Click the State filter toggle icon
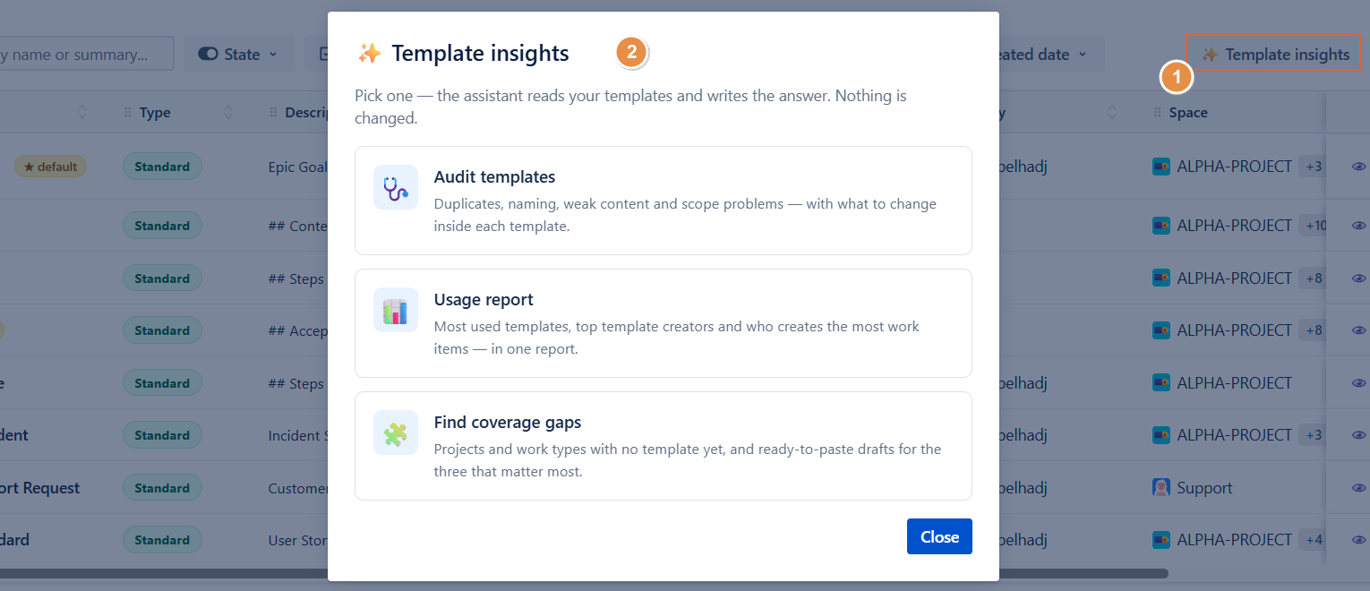Screen dimensions: 1370x591 click(208, 55)
